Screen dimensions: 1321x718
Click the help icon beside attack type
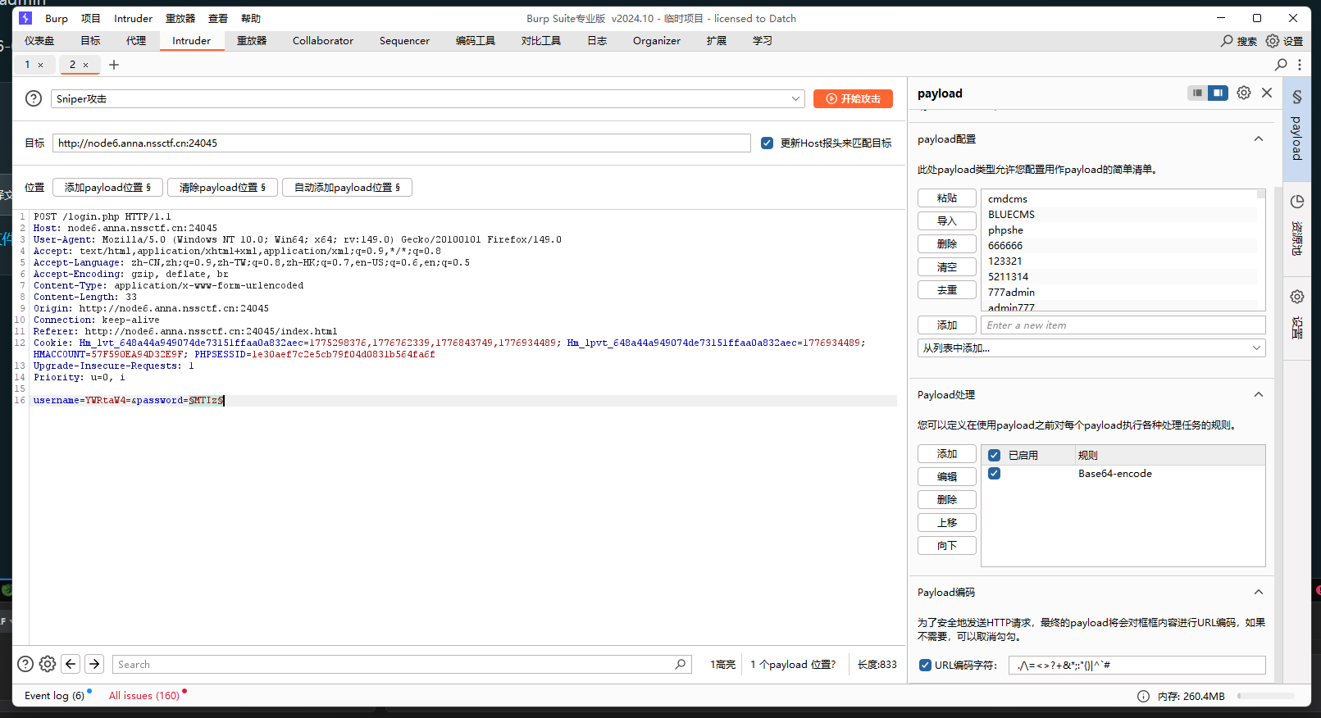[x=34, y=98]
